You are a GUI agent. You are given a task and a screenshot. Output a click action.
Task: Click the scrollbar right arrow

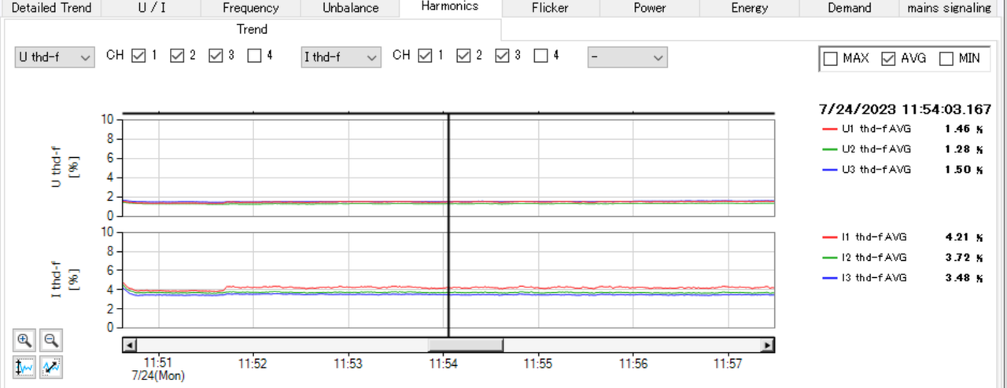click(x=767, y=345)
